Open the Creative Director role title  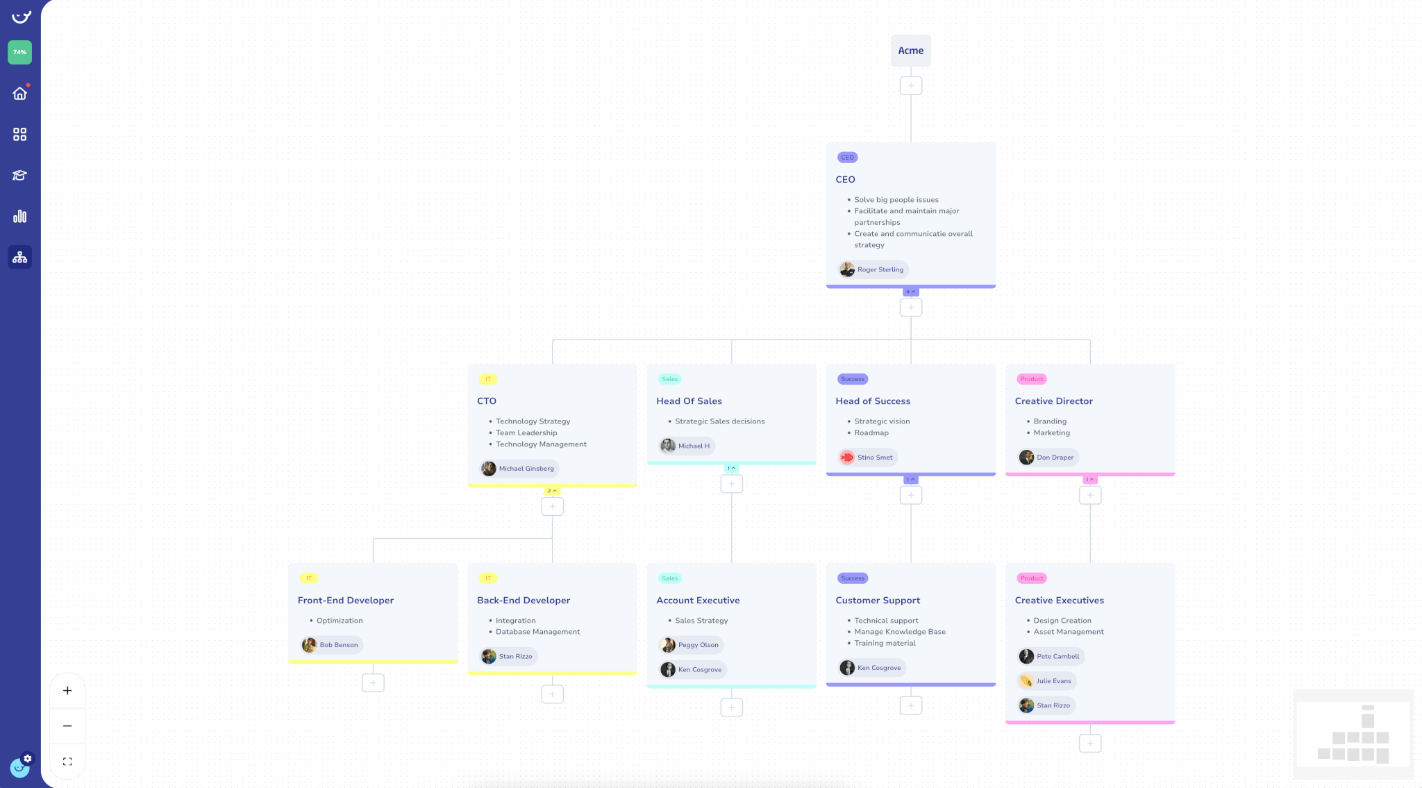coord(1053,401)
